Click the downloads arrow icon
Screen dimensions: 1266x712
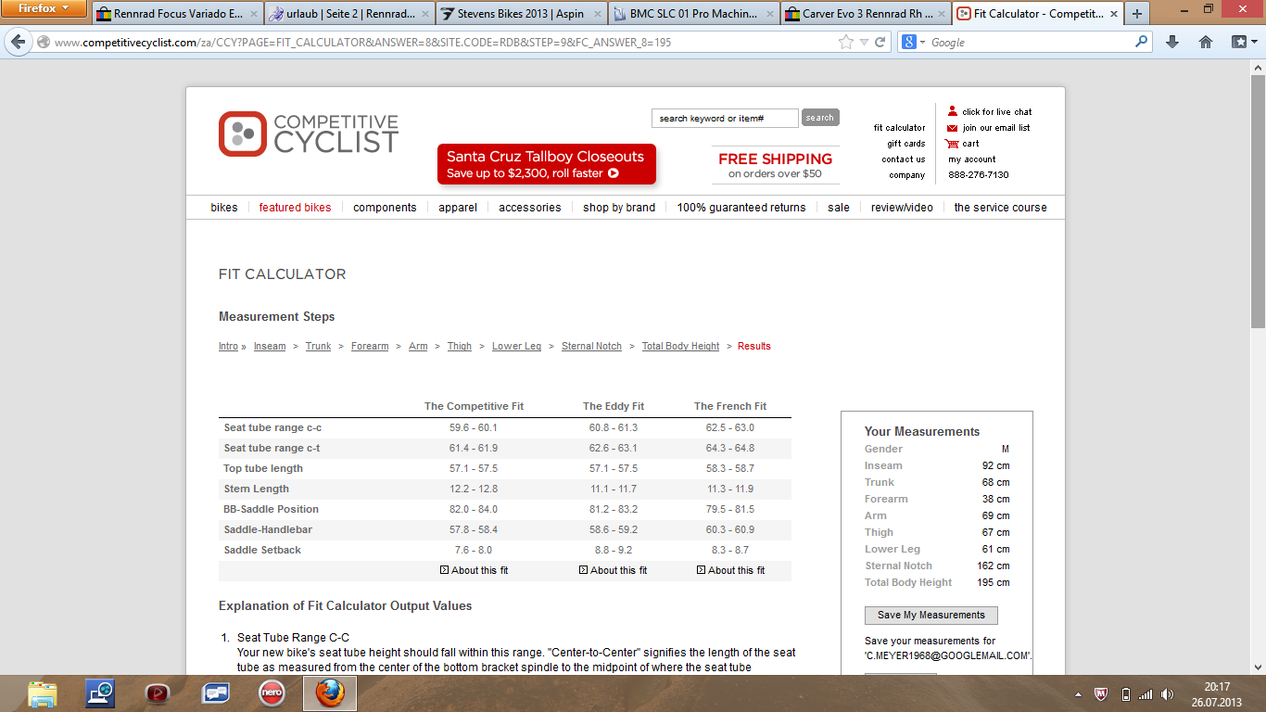tap(1172, 43)
